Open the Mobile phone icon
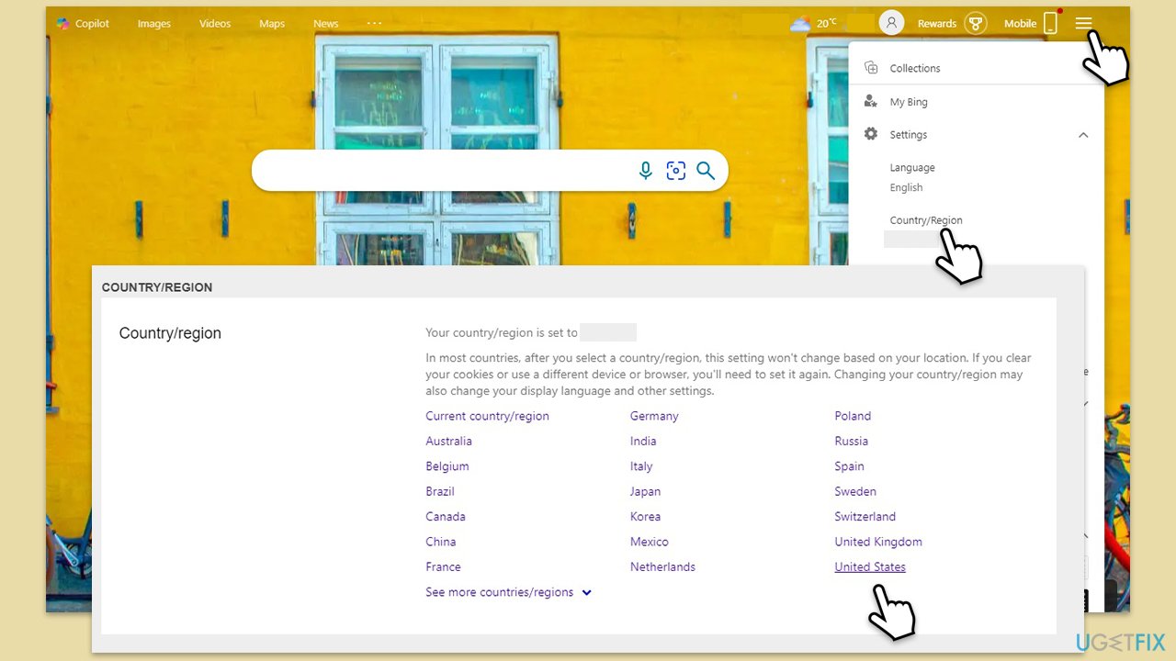 point(1050,23)
